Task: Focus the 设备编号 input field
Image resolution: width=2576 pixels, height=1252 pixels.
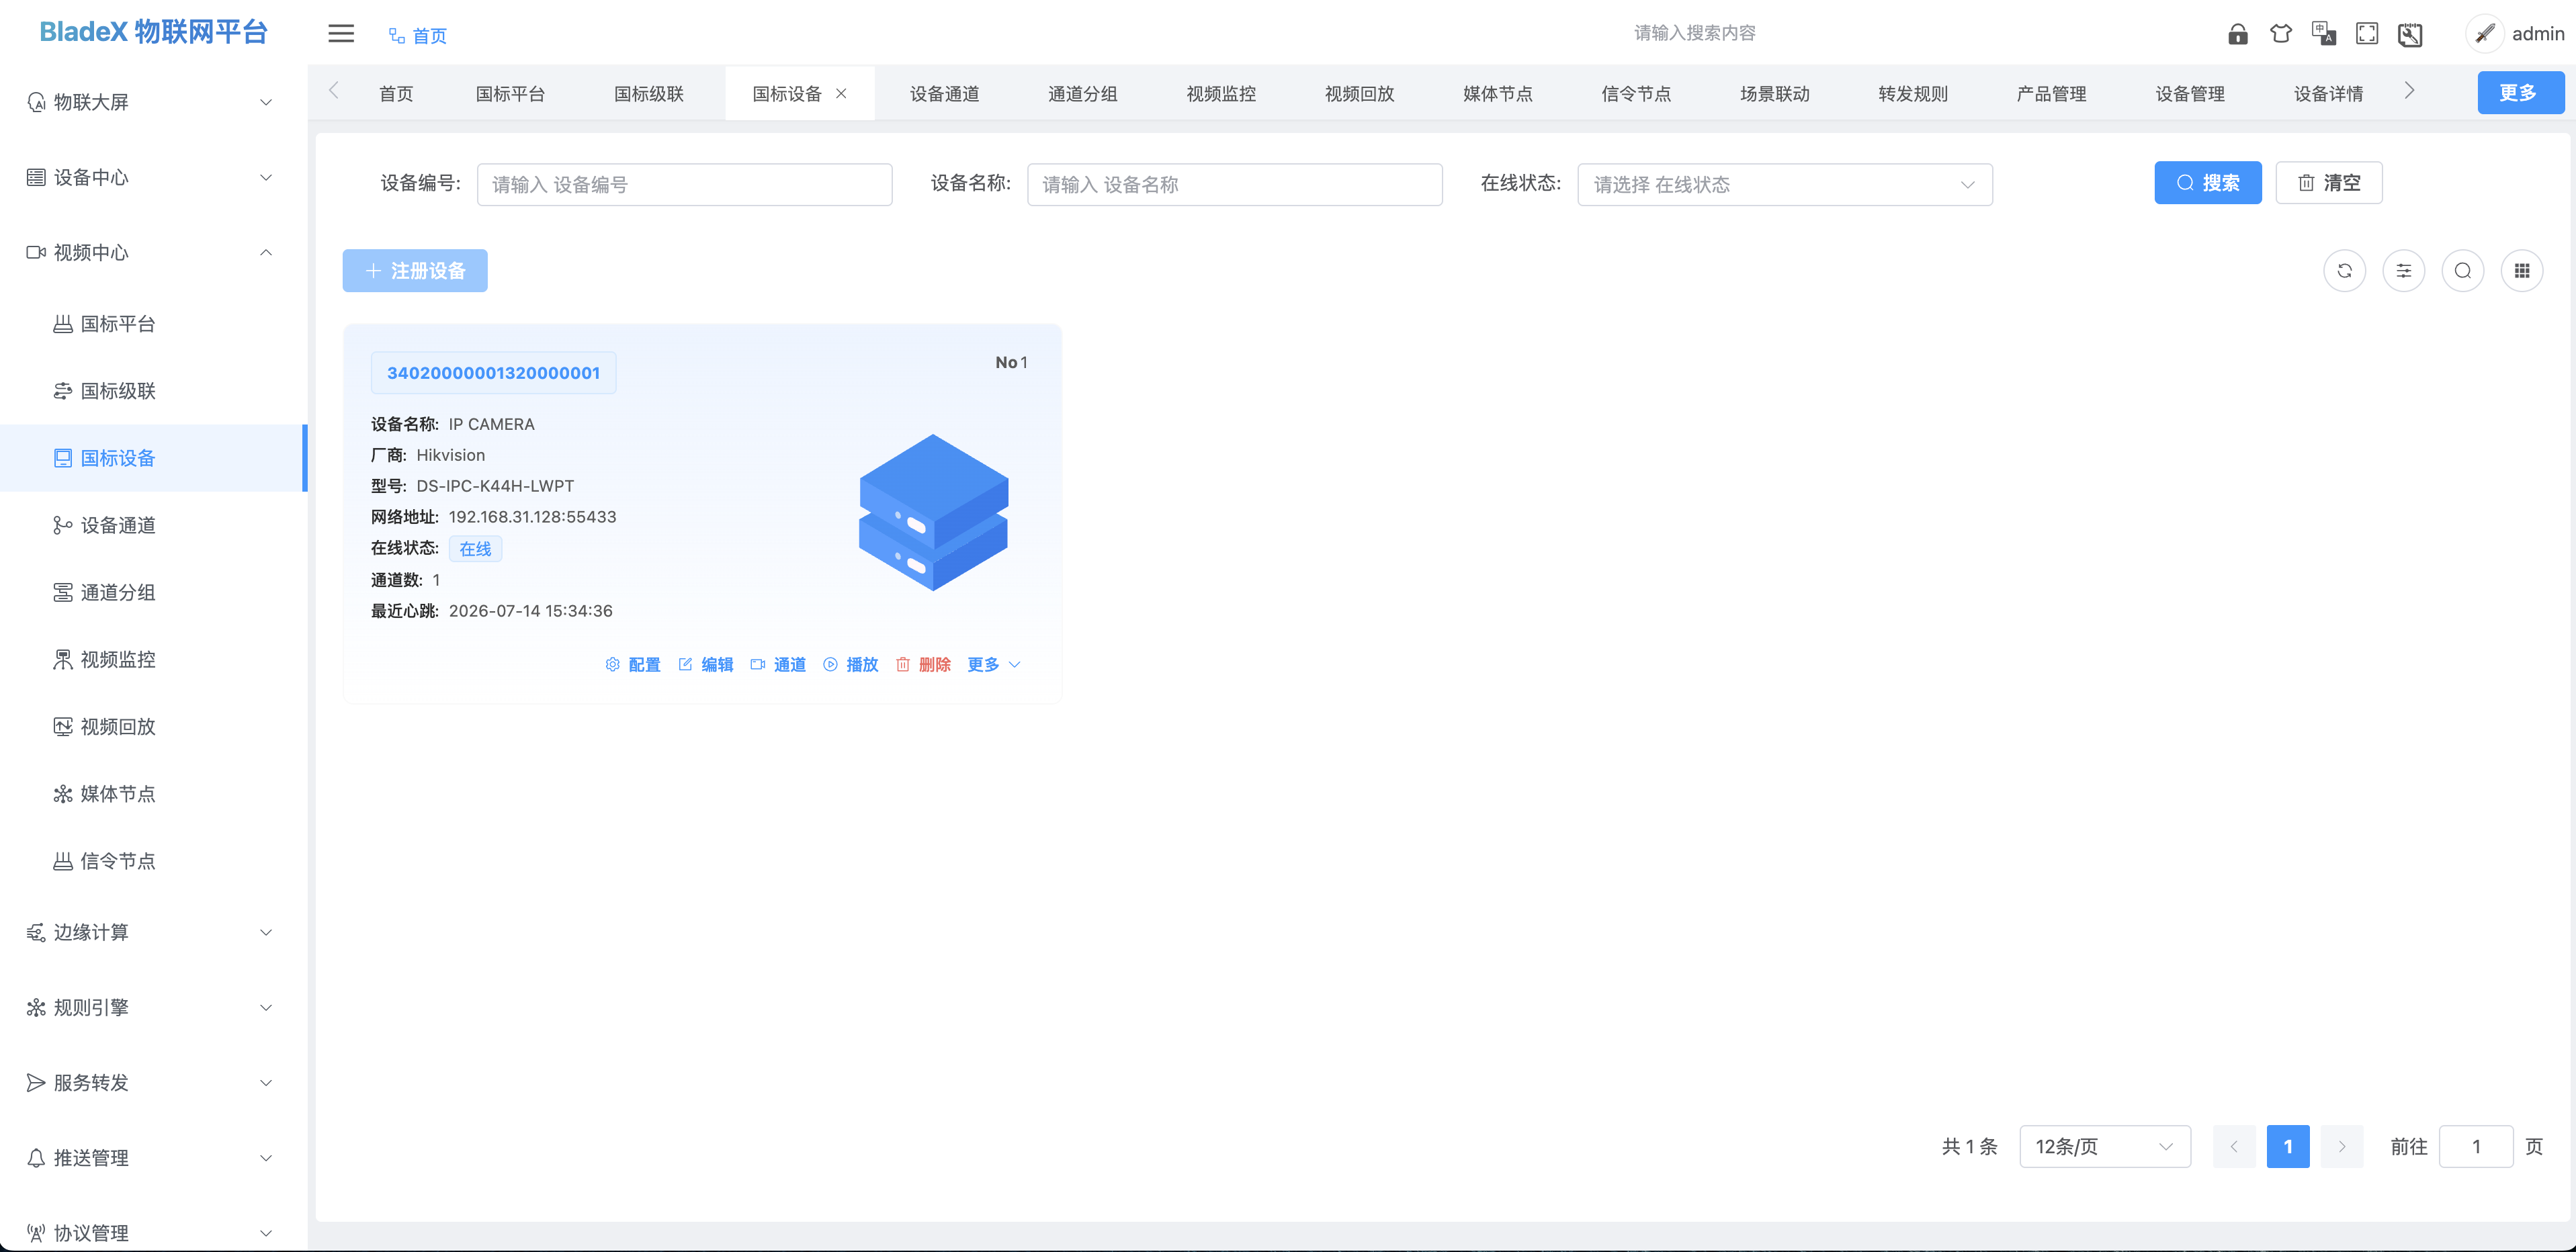Action: coord(684,185)
